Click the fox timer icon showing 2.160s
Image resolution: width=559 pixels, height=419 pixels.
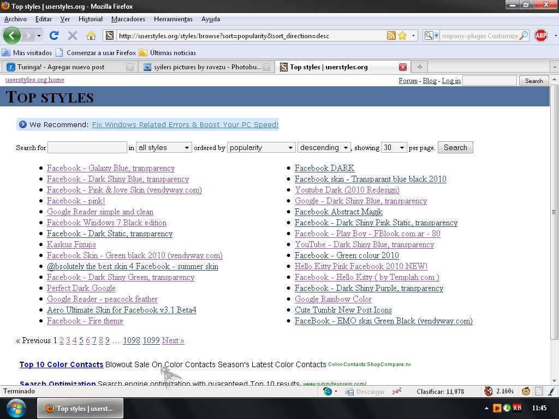(489, 391)
